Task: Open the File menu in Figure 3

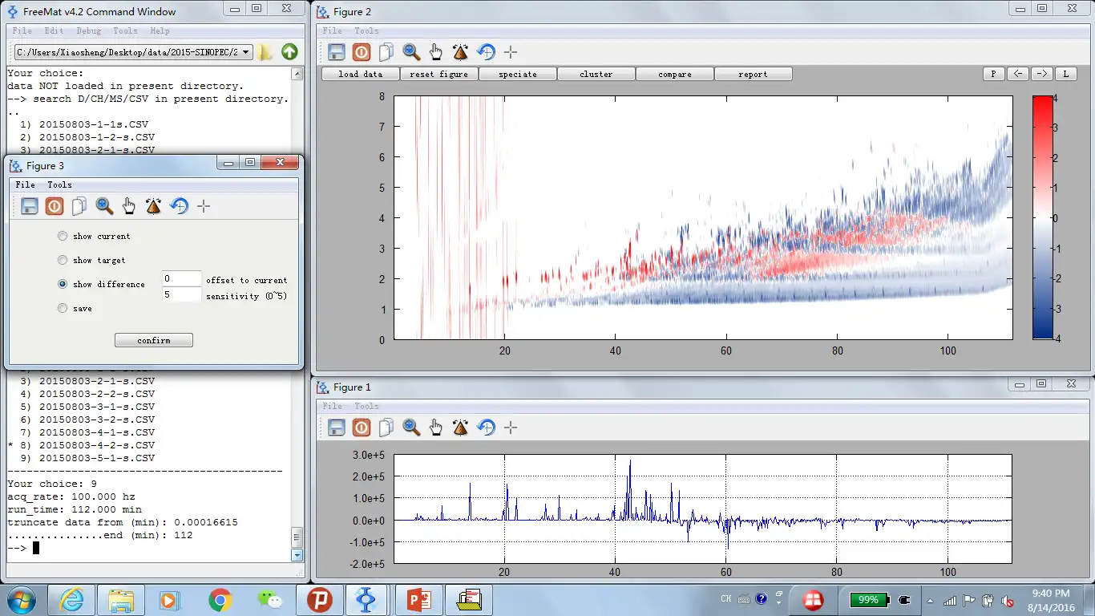Action: [25, 184]
